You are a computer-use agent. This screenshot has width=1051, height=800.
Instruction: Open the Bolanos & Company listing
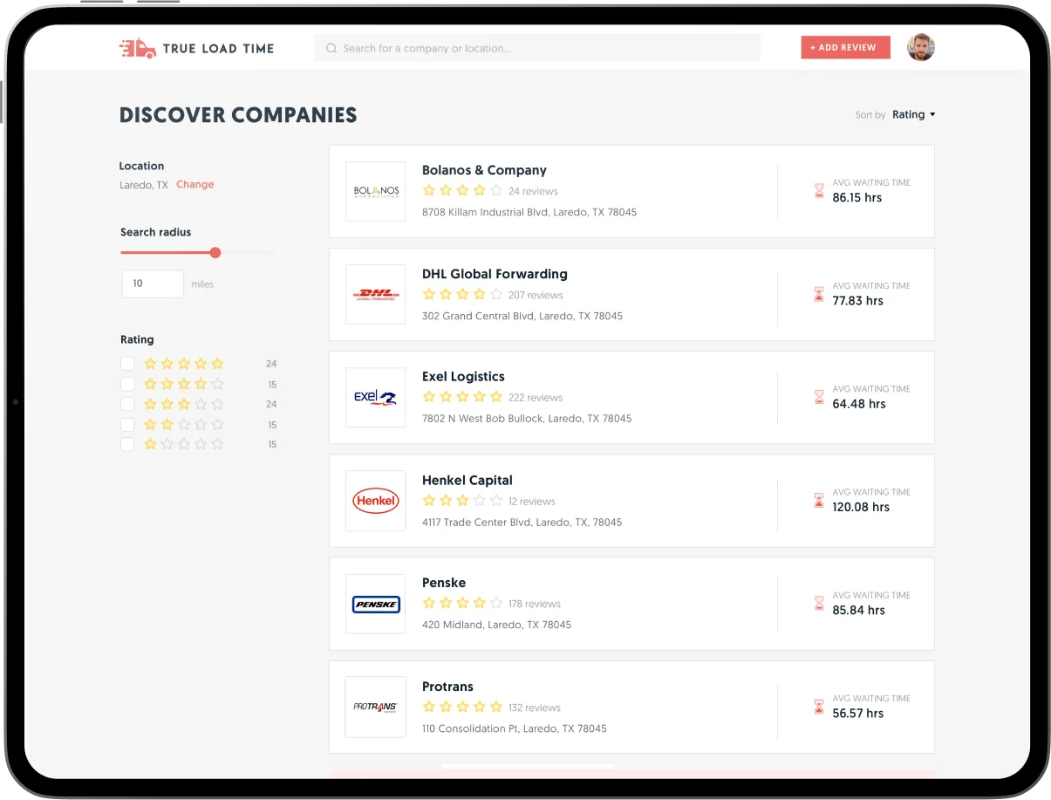click(631, 191)
